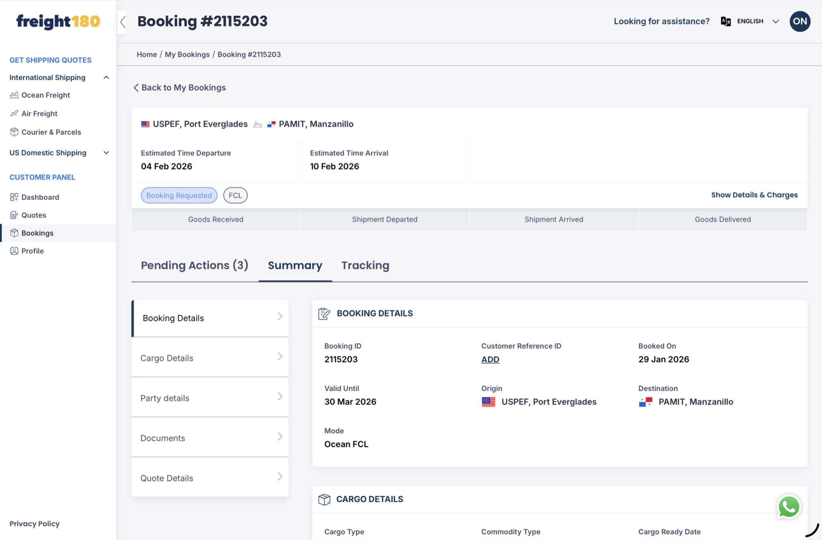Switch to the Tracking tab
Viewport: 822px width, 540px height.
pos(365,265)
